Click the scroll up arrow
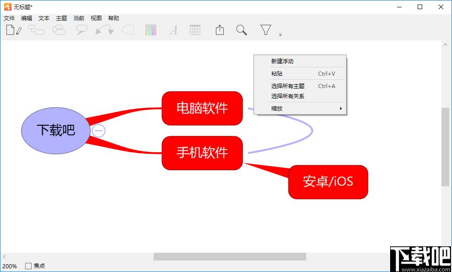Viewport: 452px width, 272px height. 446,44
